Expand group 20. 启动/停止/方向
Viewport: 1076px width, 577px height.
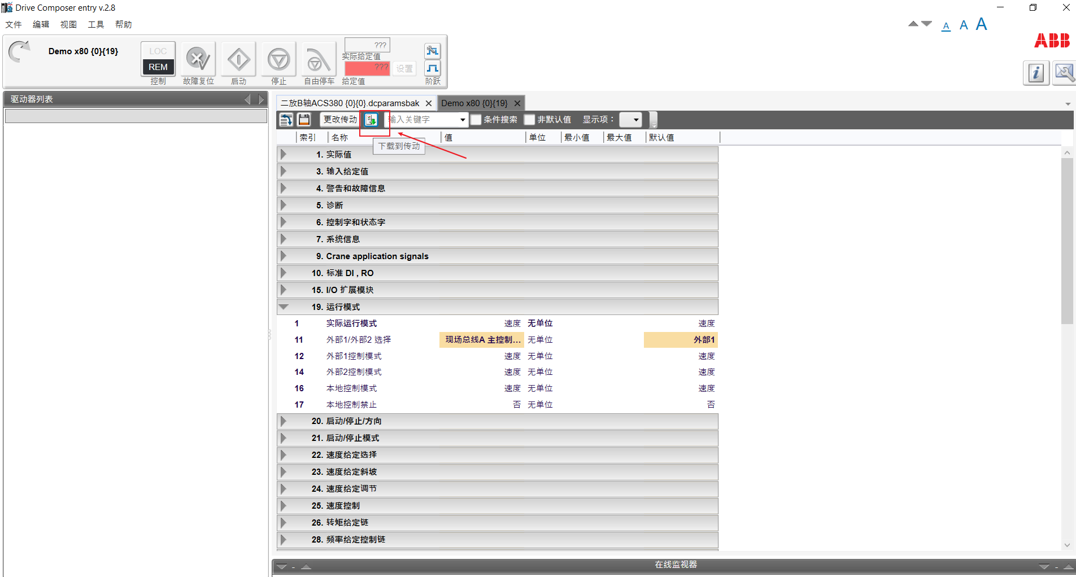tap(284, 421)
